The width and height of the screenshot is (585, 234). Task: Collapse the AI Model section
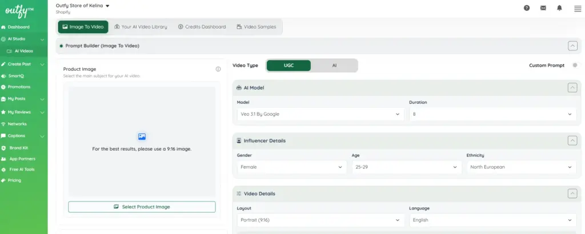click(x=572, y=87)
